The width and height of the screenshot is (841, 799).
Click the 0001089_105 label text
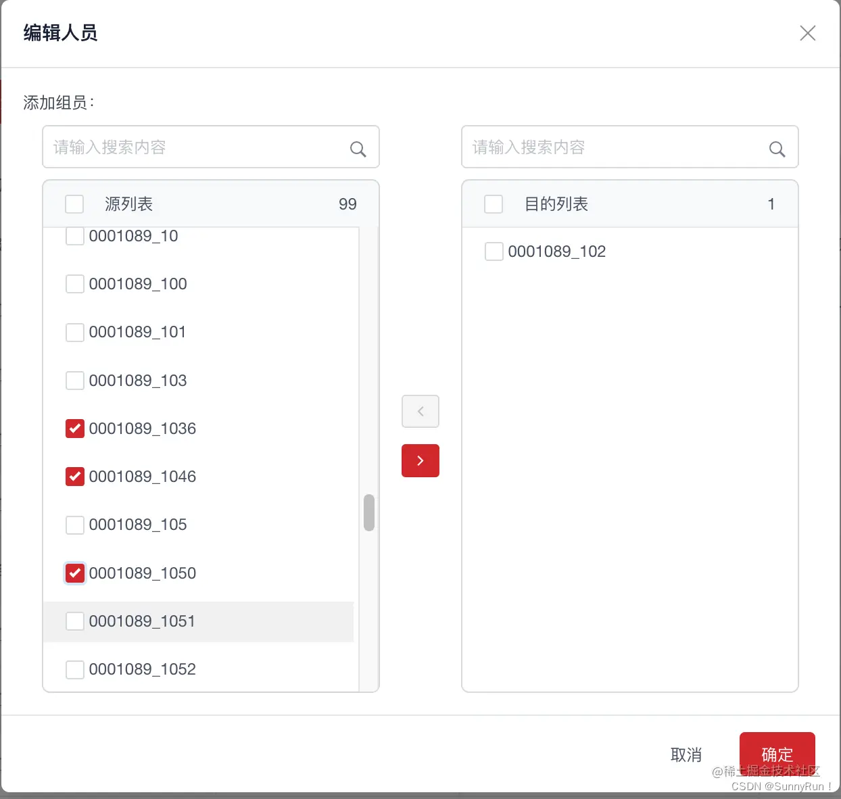click(138, 525)
